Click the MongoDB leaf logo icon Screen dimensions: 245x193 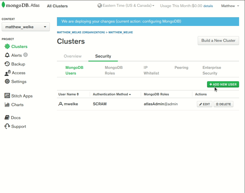click(3, 5)
